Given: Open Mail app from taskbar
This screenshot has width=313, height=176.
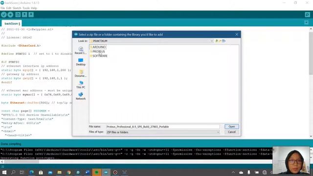Looking at the screenshot, I should [x=50, y=172].
